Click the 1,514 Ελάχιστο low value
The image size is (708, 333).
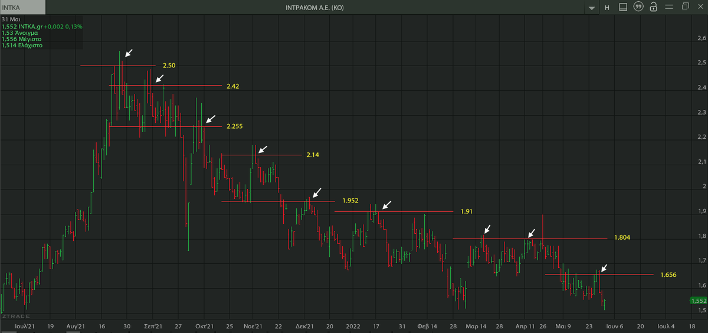coord(22,45)
